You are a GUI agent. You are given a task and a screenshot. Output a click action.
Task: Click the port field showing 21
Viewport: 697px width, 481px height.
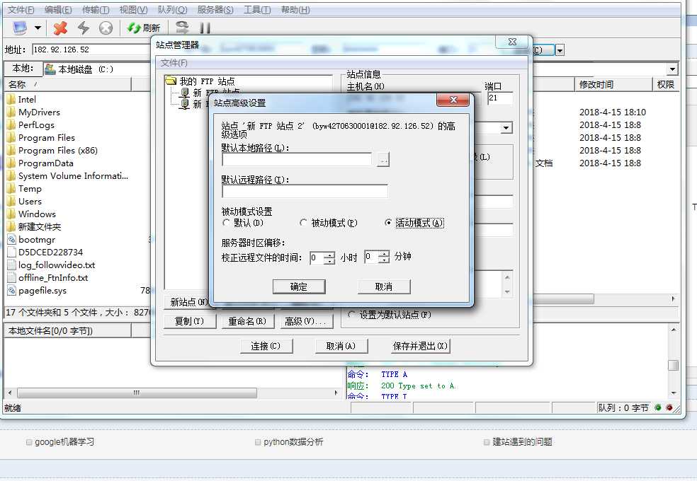(x=500, y=98)
